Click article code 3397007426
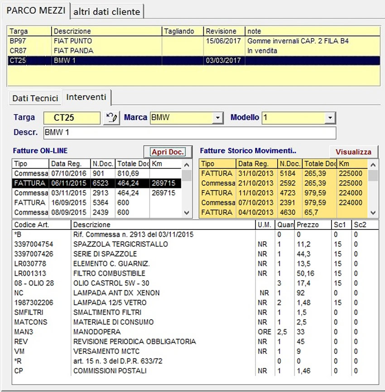 (34, 254)
